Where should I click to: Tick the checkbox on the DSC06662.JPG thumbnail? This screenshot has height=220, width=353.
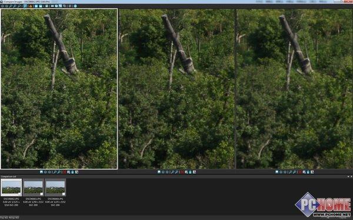tap(19, 194)
